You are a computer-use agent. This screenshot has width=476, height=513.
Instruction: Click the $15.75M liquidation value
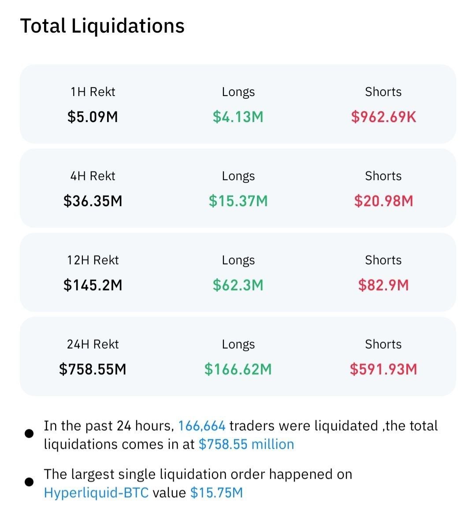tap(216, 492)
